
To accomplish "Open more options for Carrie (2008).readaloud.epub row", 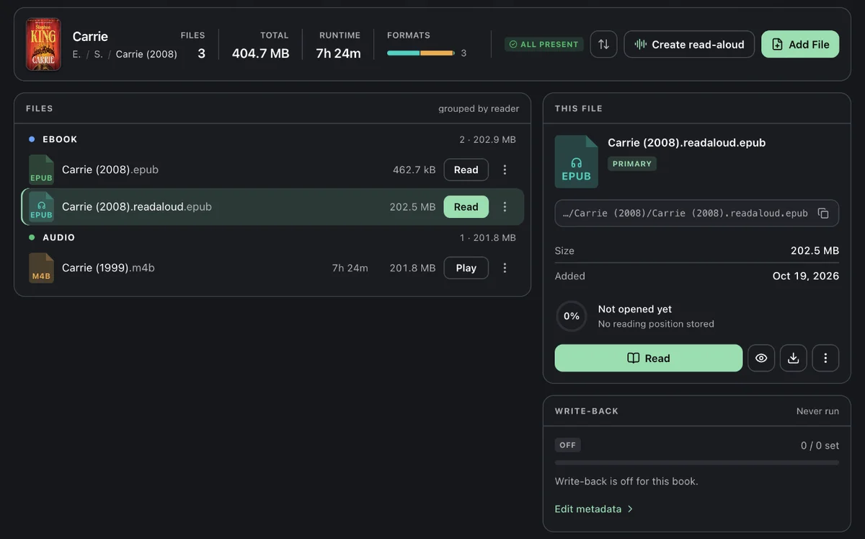I will 505,206.
